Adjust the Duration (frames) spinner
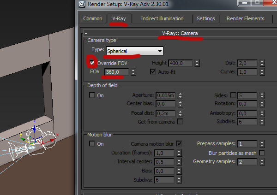The width and height of the screenshot is (277, 195). tap(179, 153)
